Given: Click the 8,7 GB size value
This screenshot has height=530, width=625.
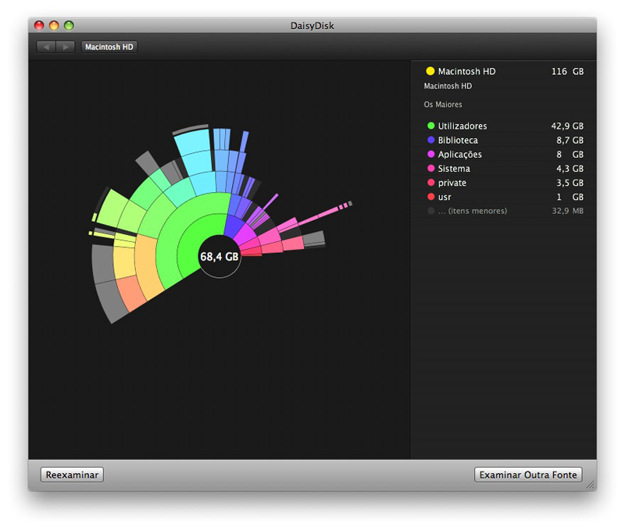Looking at the screenshot, I should pos(570,141).
